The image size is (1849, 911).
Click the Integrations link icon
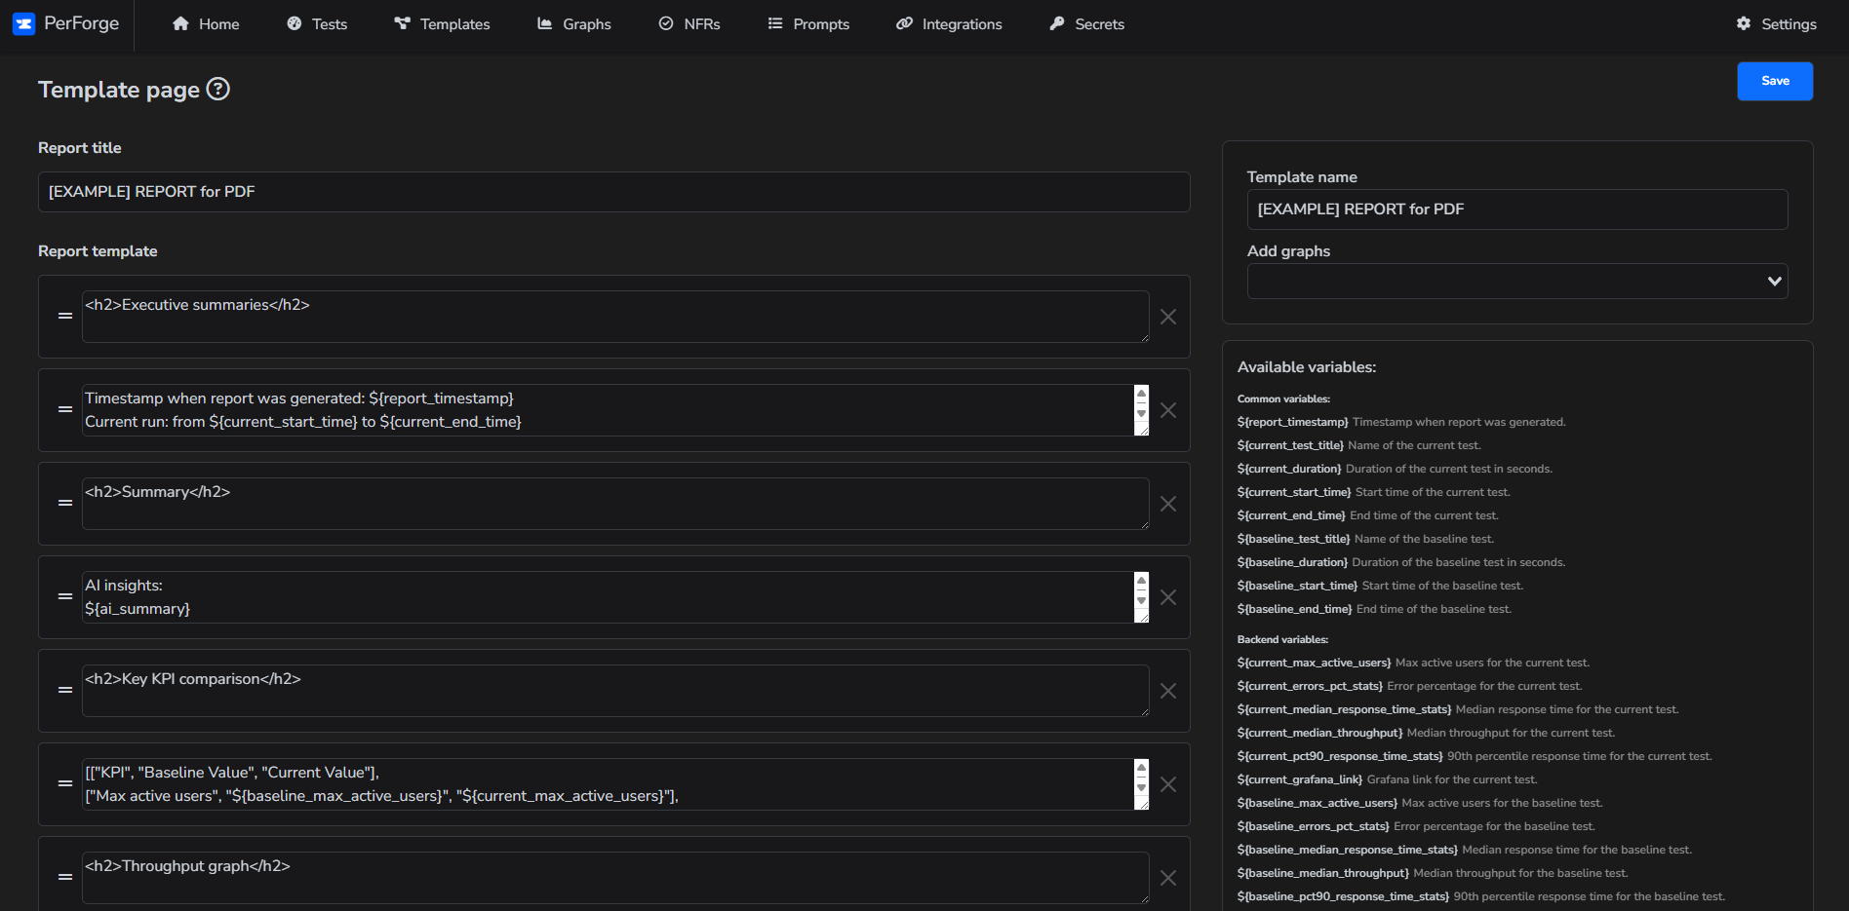(x=904, y=23)
